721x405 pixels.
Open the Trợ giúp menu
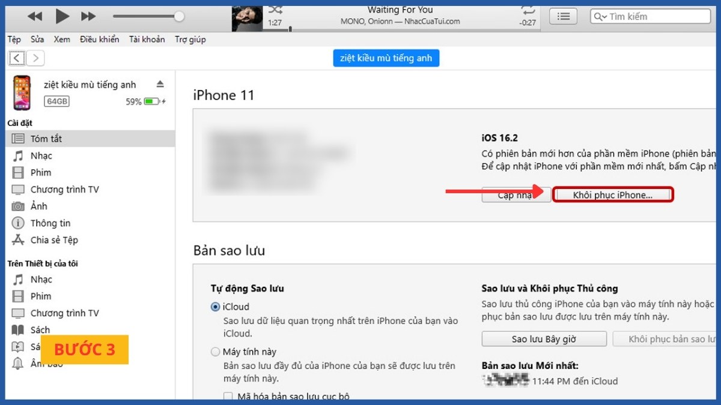[190, 40]
